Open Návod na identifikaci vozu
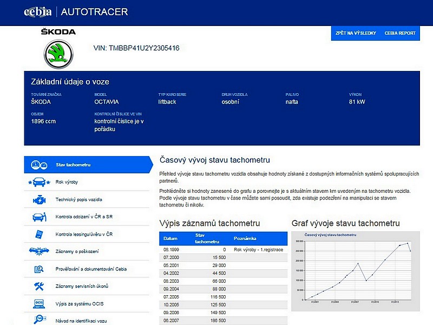The height and width of the screenshot is (325, 433). coord(87,320)
